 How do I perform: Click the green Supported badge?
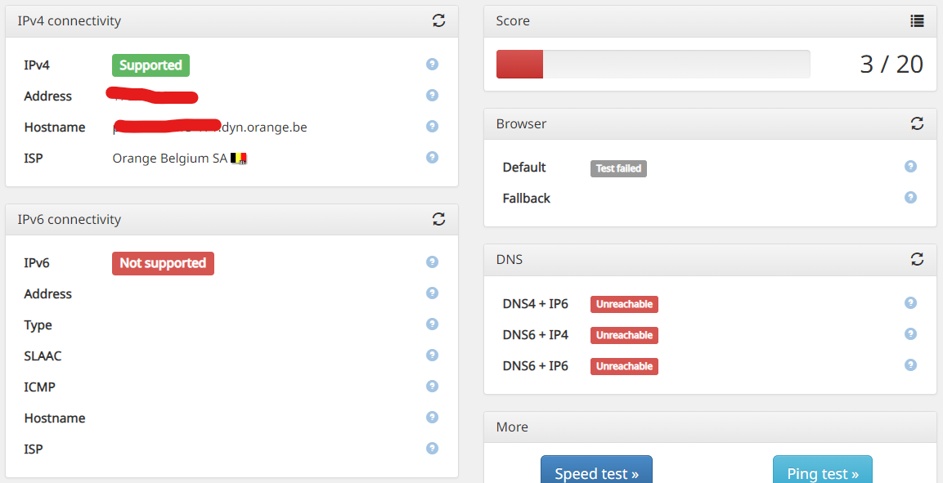[x=150, y=65]
